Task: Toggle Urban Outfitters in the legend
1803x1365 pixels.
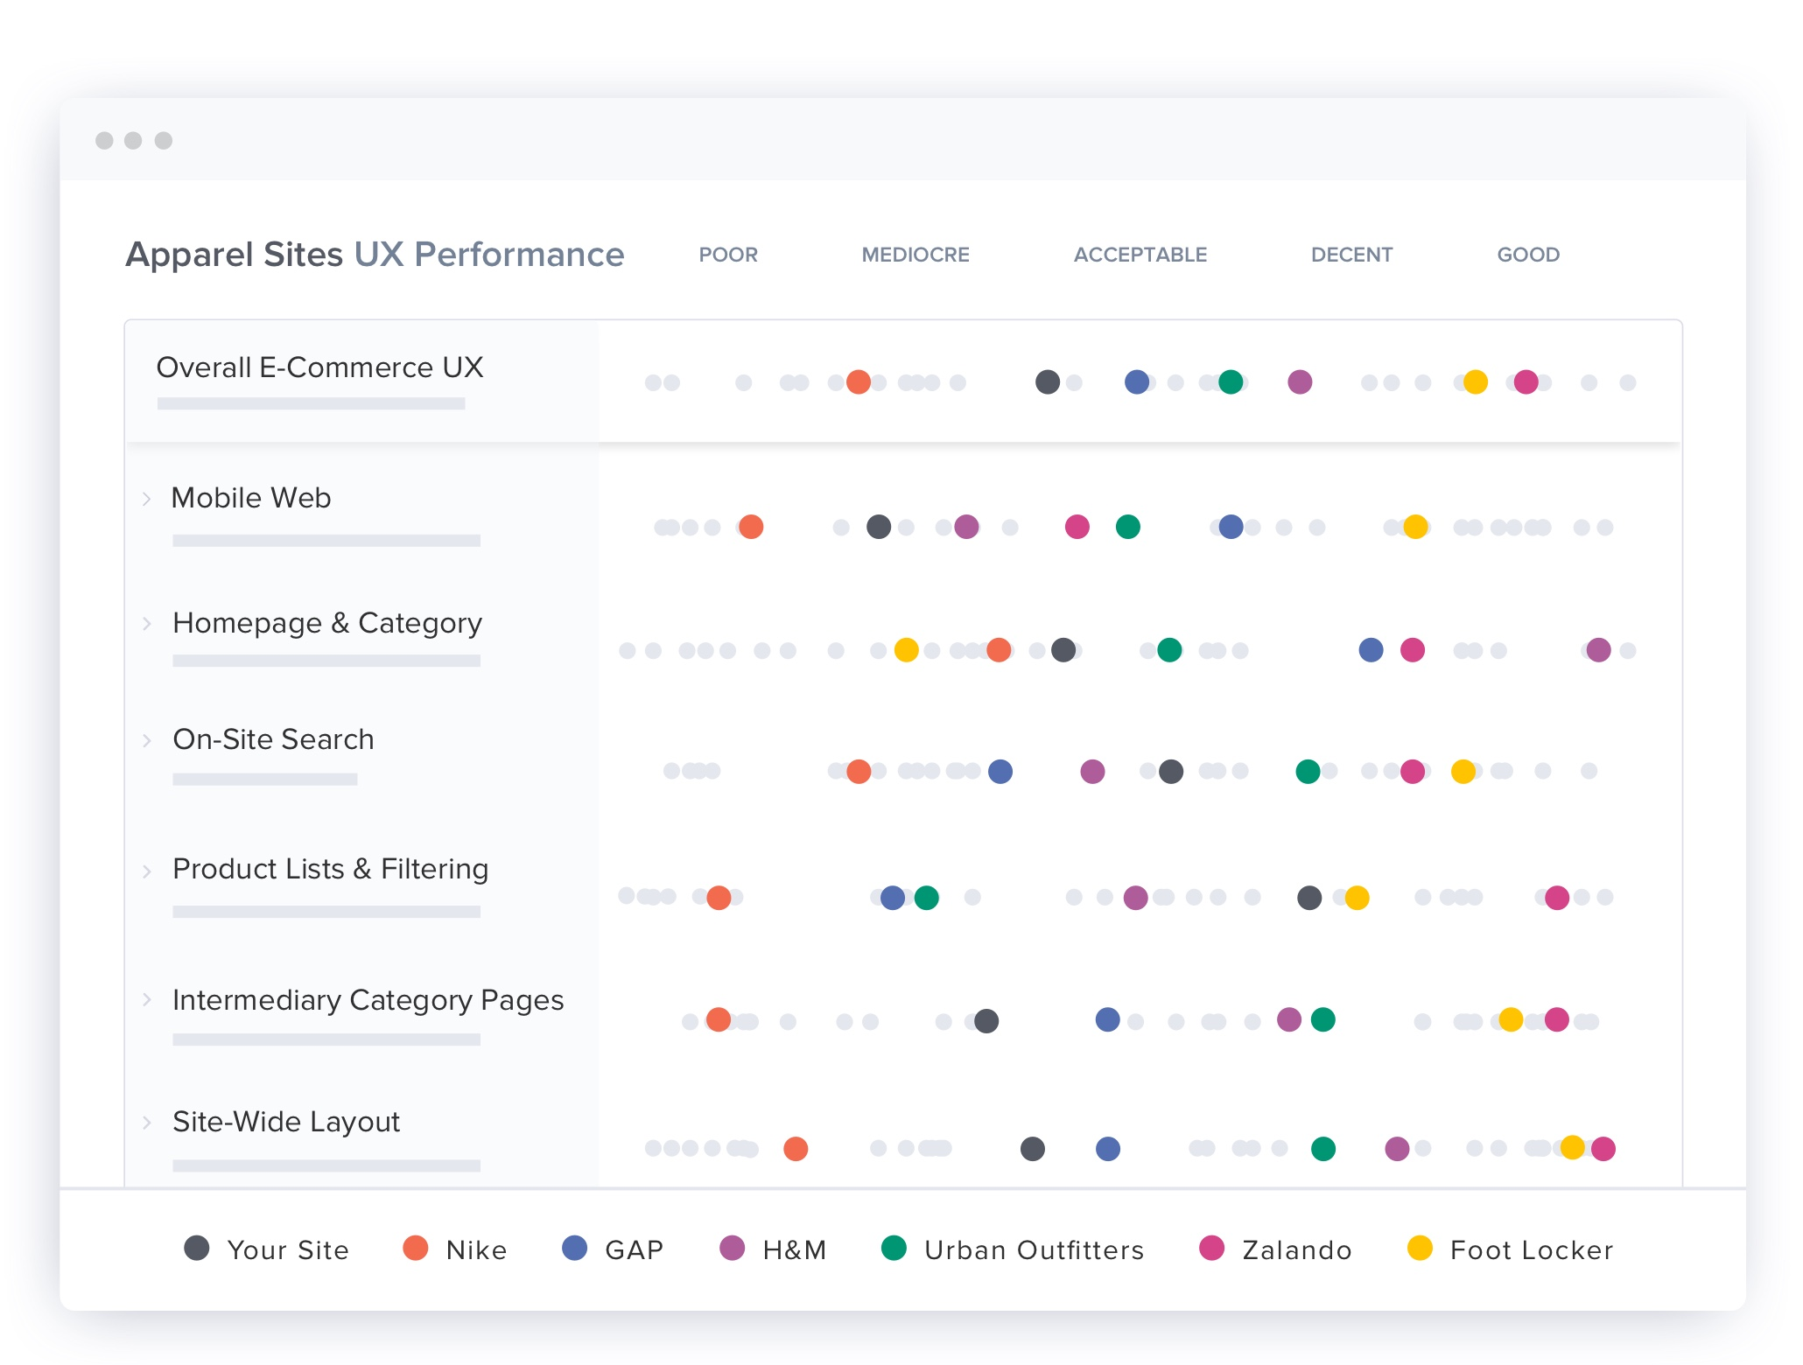Action: (1033, 1249)
